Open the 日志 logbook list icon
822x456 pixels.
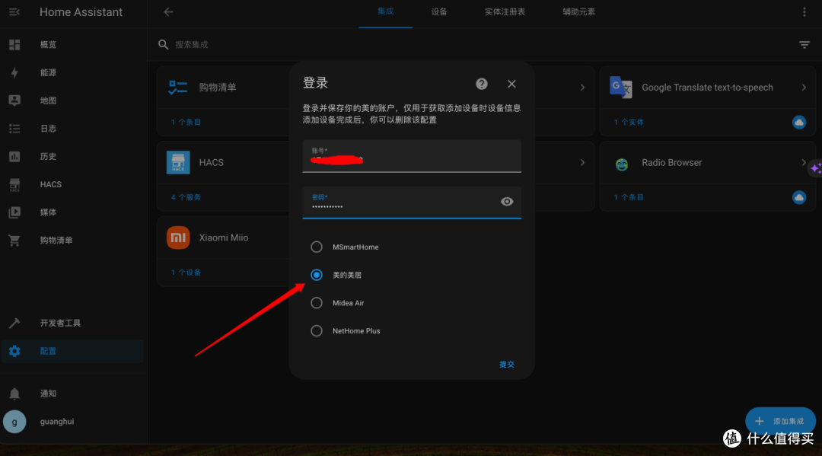point(14,129)
